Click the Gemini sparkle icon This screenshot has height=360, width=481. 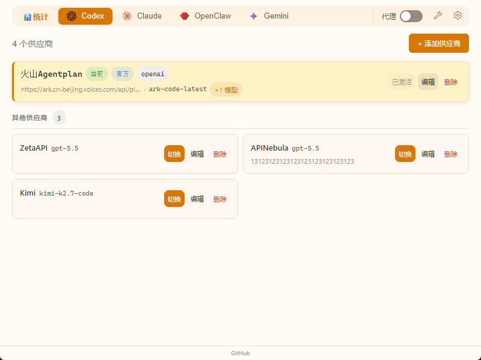(254, 16)
